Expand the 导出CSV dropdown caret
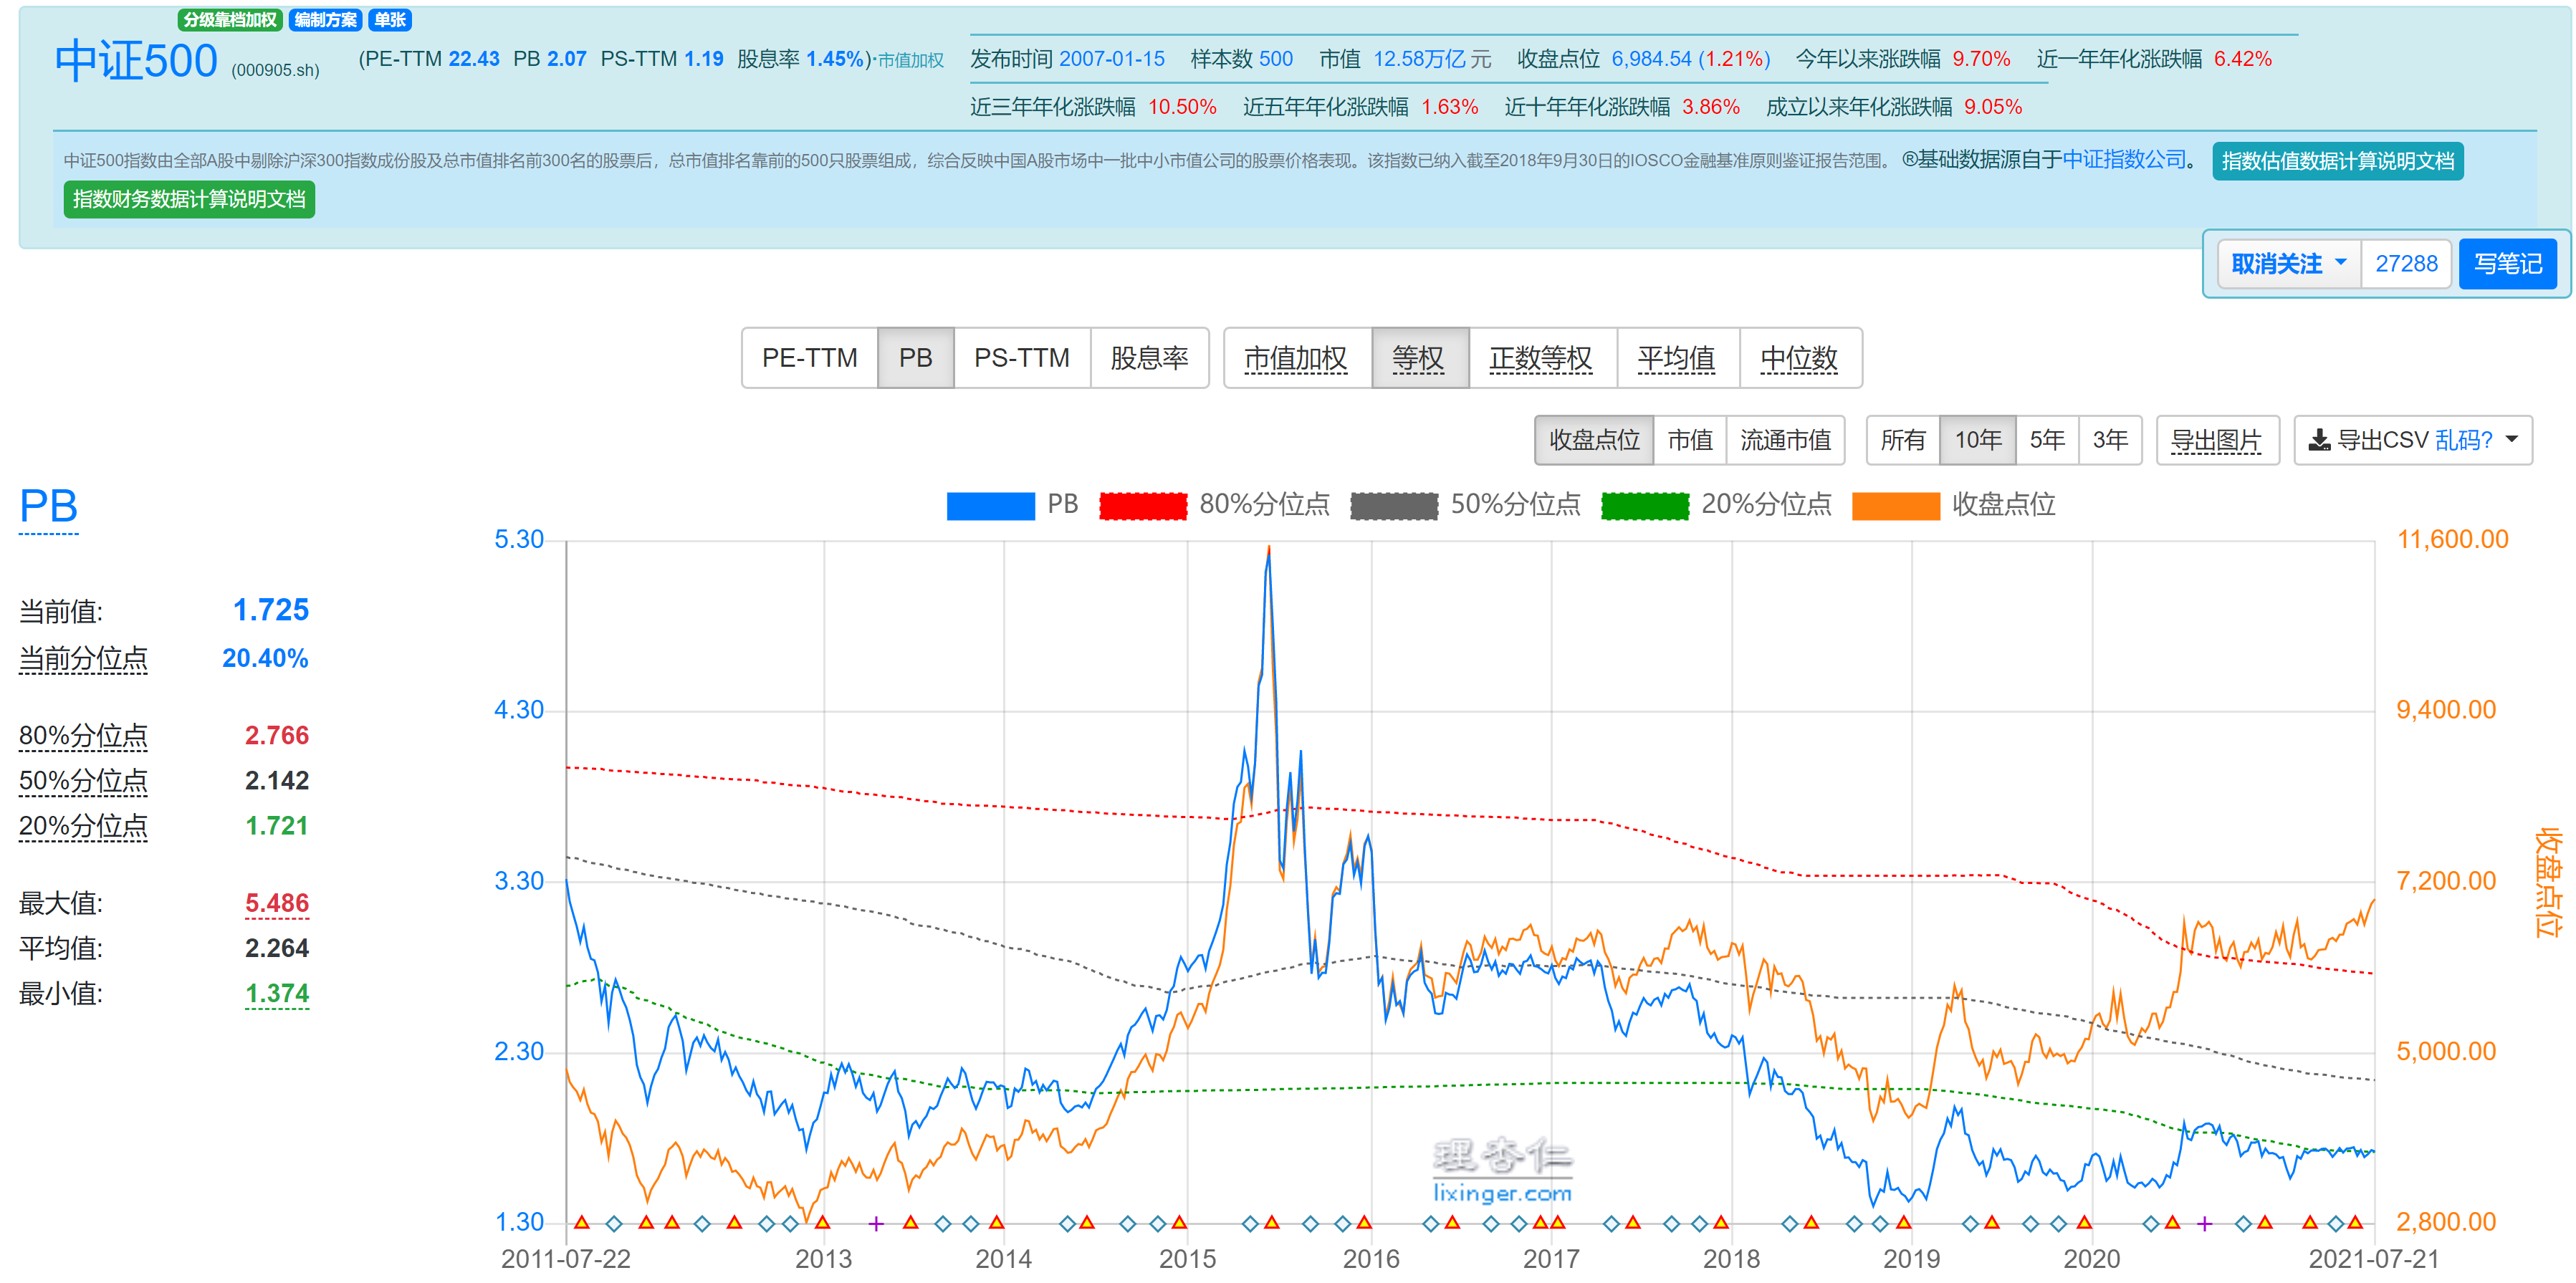2576x1283 pixels. click(2512, 440)
